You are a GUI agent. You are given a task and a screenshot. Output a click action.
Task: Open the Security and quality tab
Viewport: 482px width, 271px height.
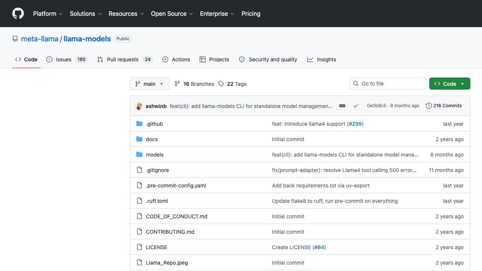pyautogui.click(x=268, y=59)
